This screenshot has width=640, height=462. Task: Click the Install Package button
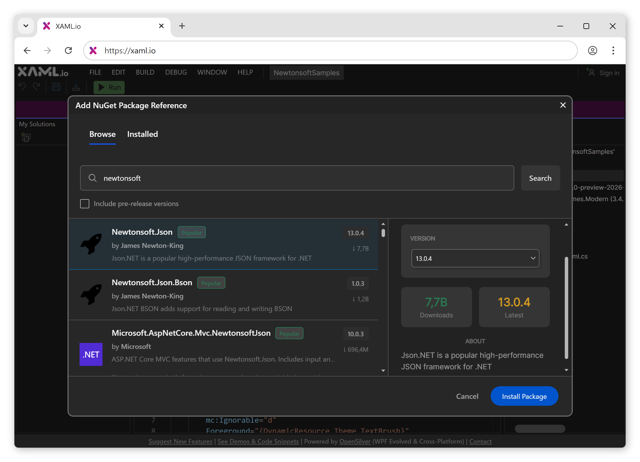tap(524, 396)
